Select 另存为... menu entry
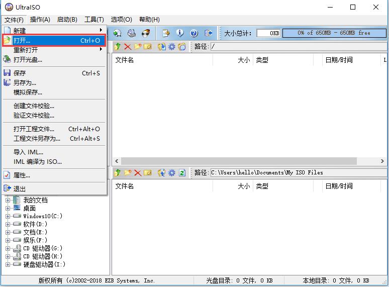The image size is (389, 287). click(x=54, y=82)
